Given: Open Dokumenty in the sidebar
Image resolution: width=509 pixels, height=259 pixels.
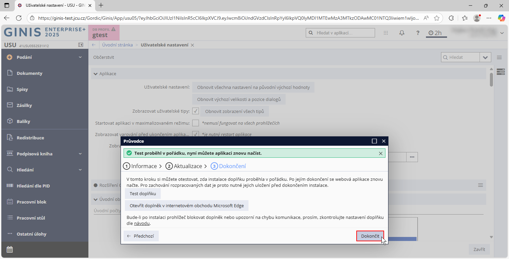Looking at the screenshot, I should (x=29, y=73).
